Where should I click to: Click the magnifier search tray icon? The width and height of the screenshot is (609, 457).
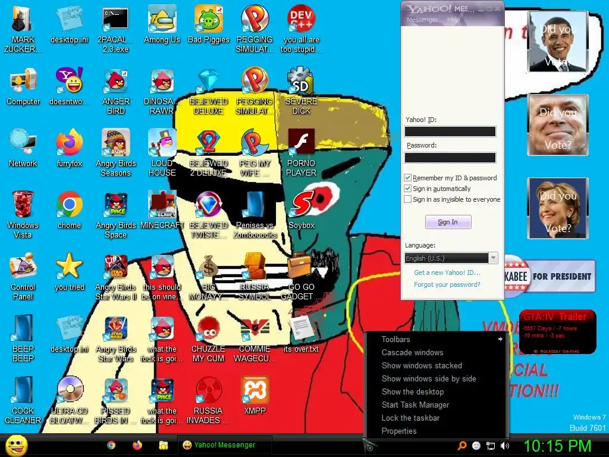(x=462, y=446)
